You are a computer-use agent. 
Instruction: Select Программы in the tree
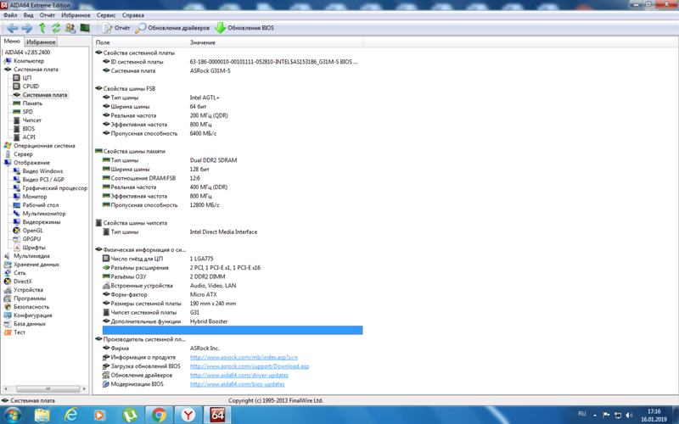coord(30,298)
